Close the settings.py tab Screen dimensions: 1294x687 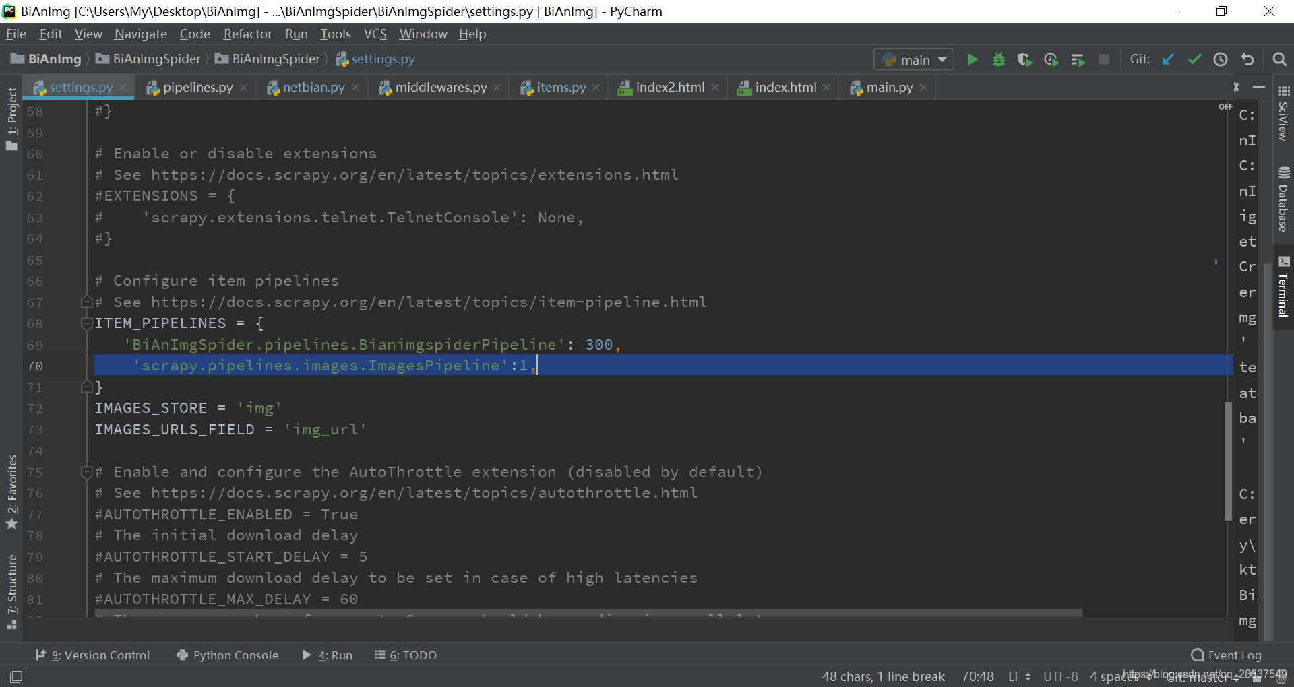123,88
